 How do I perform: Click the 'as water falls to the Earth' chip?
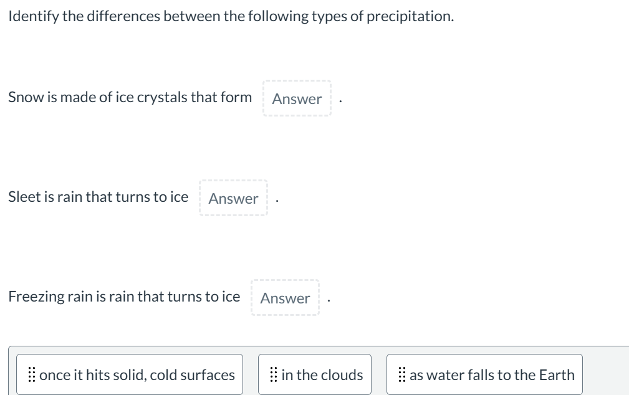tap(484, 374)
